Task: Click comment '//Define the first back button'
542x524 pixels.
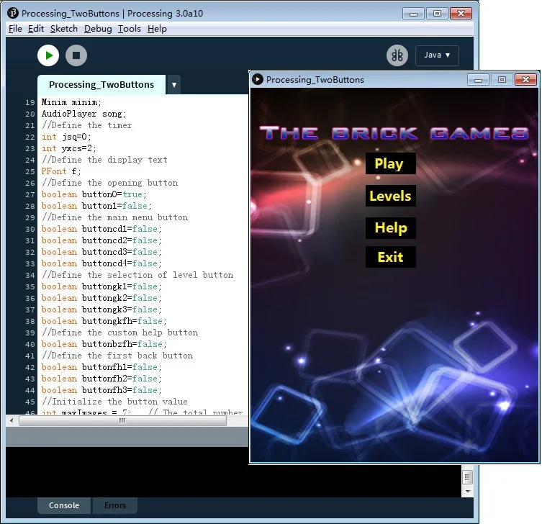Action: coord(117,356)
